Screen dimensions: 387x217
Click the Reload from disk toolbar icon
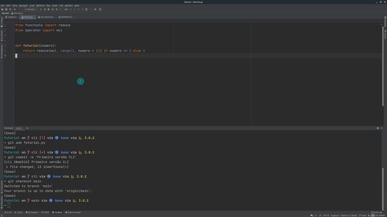click(x=10, y=10)
